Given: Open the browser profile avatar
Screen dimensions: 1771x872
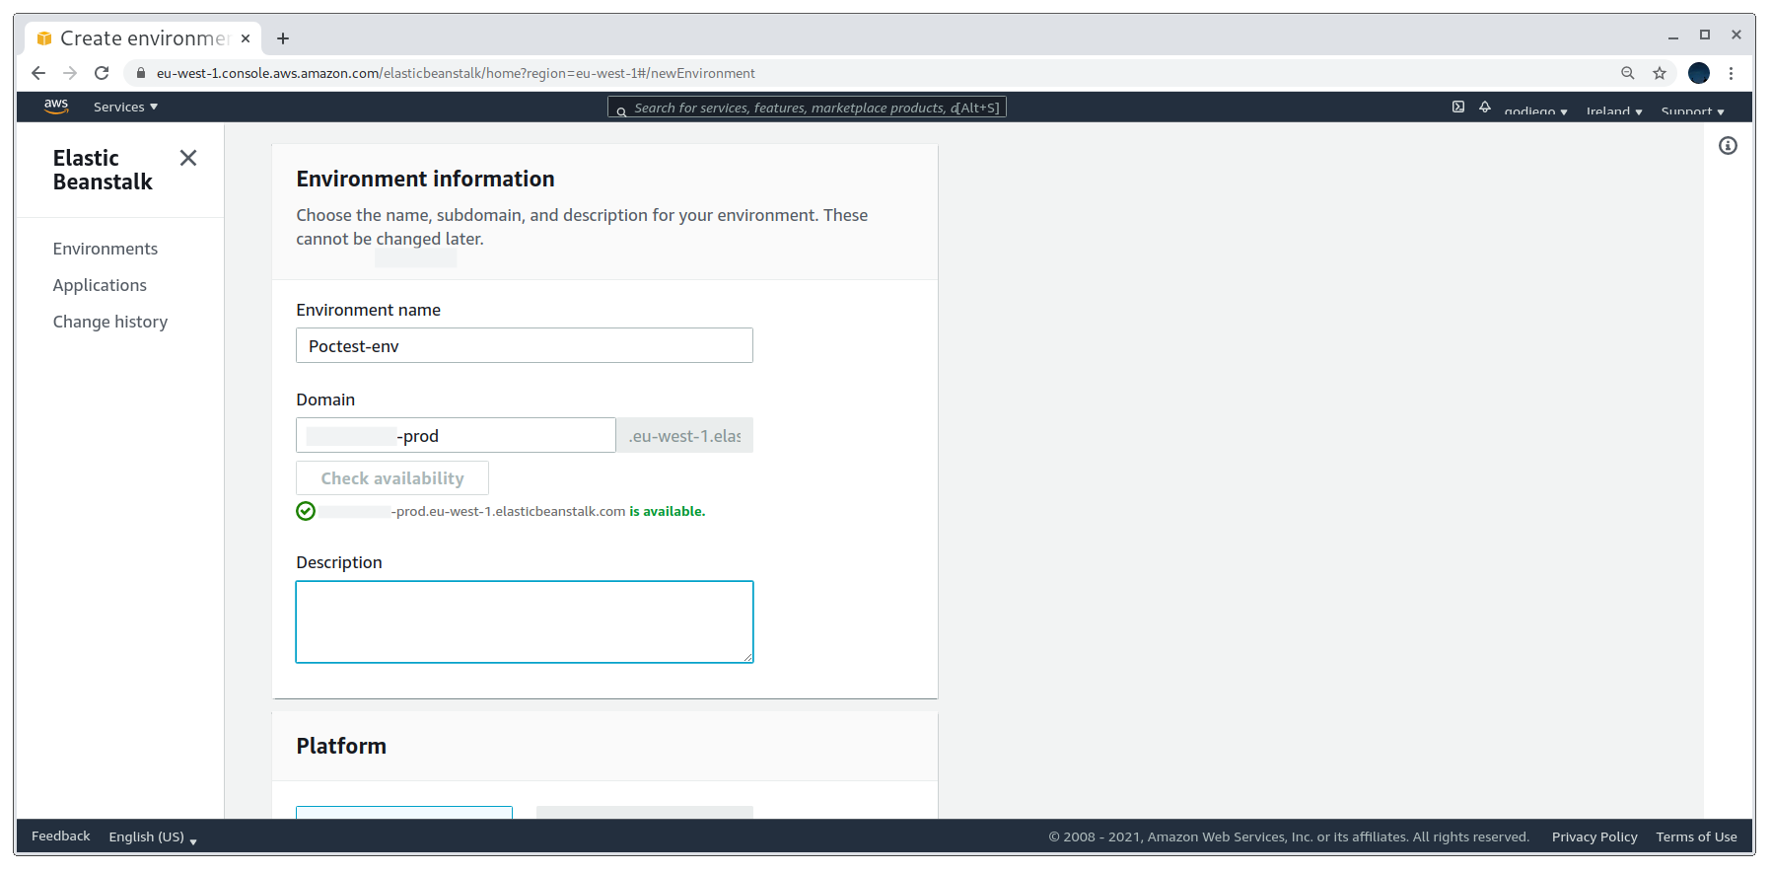Looking at the screenshot, I should (x=1699, y=73).
